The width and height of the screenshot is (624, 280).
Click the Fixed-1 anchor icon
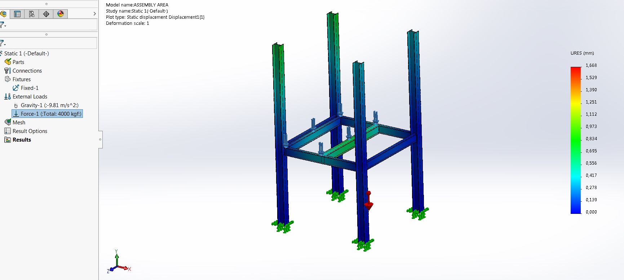(x=16, y=88)
